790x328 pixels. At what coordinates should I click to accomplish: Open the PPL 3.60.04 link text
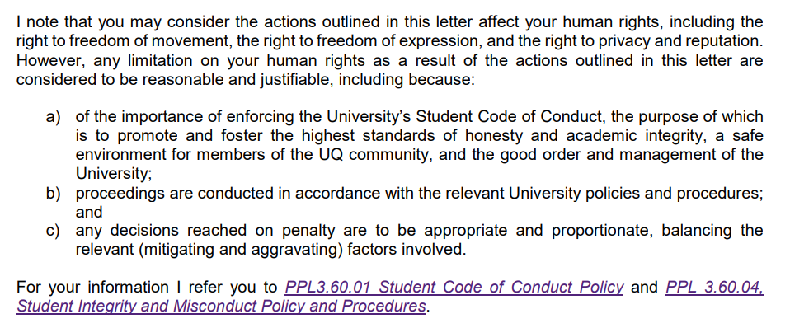pyautogui.click(x=714, y=287)
